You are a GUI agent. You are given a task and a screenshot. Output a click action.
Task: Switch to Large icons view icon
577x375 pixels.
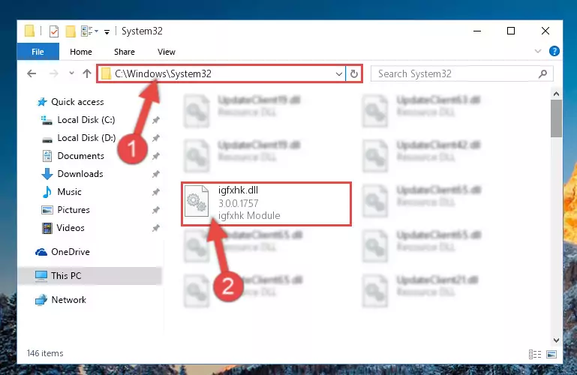tap(551, 355)
